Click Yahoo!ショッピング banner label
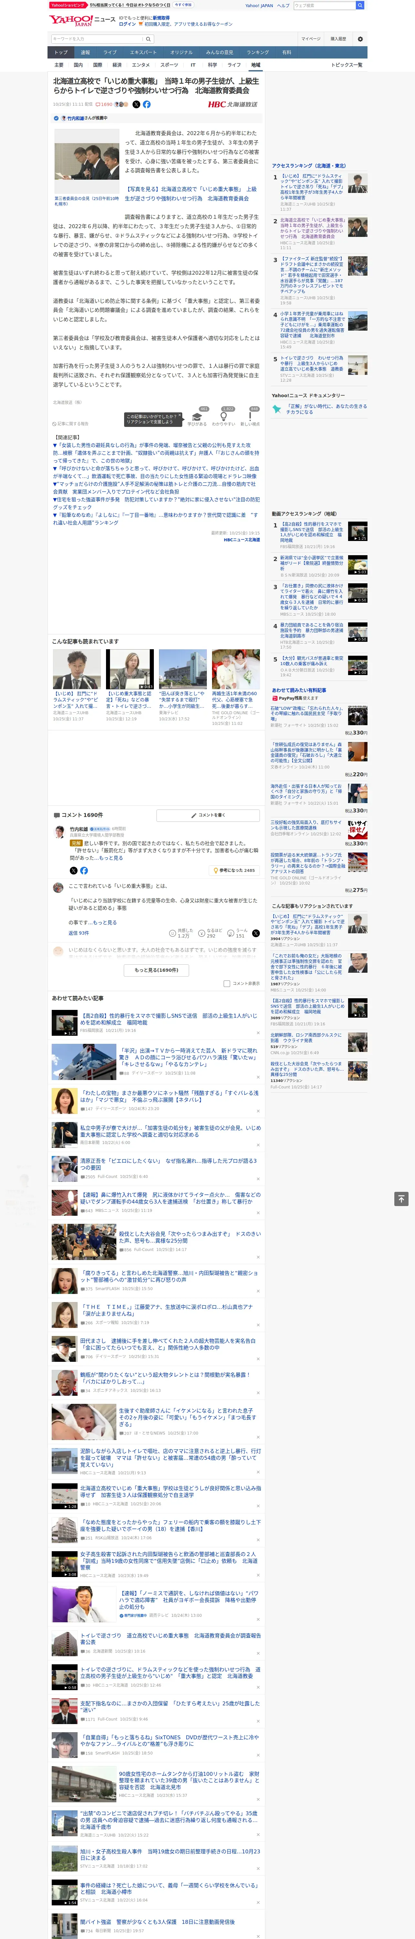 68,5
